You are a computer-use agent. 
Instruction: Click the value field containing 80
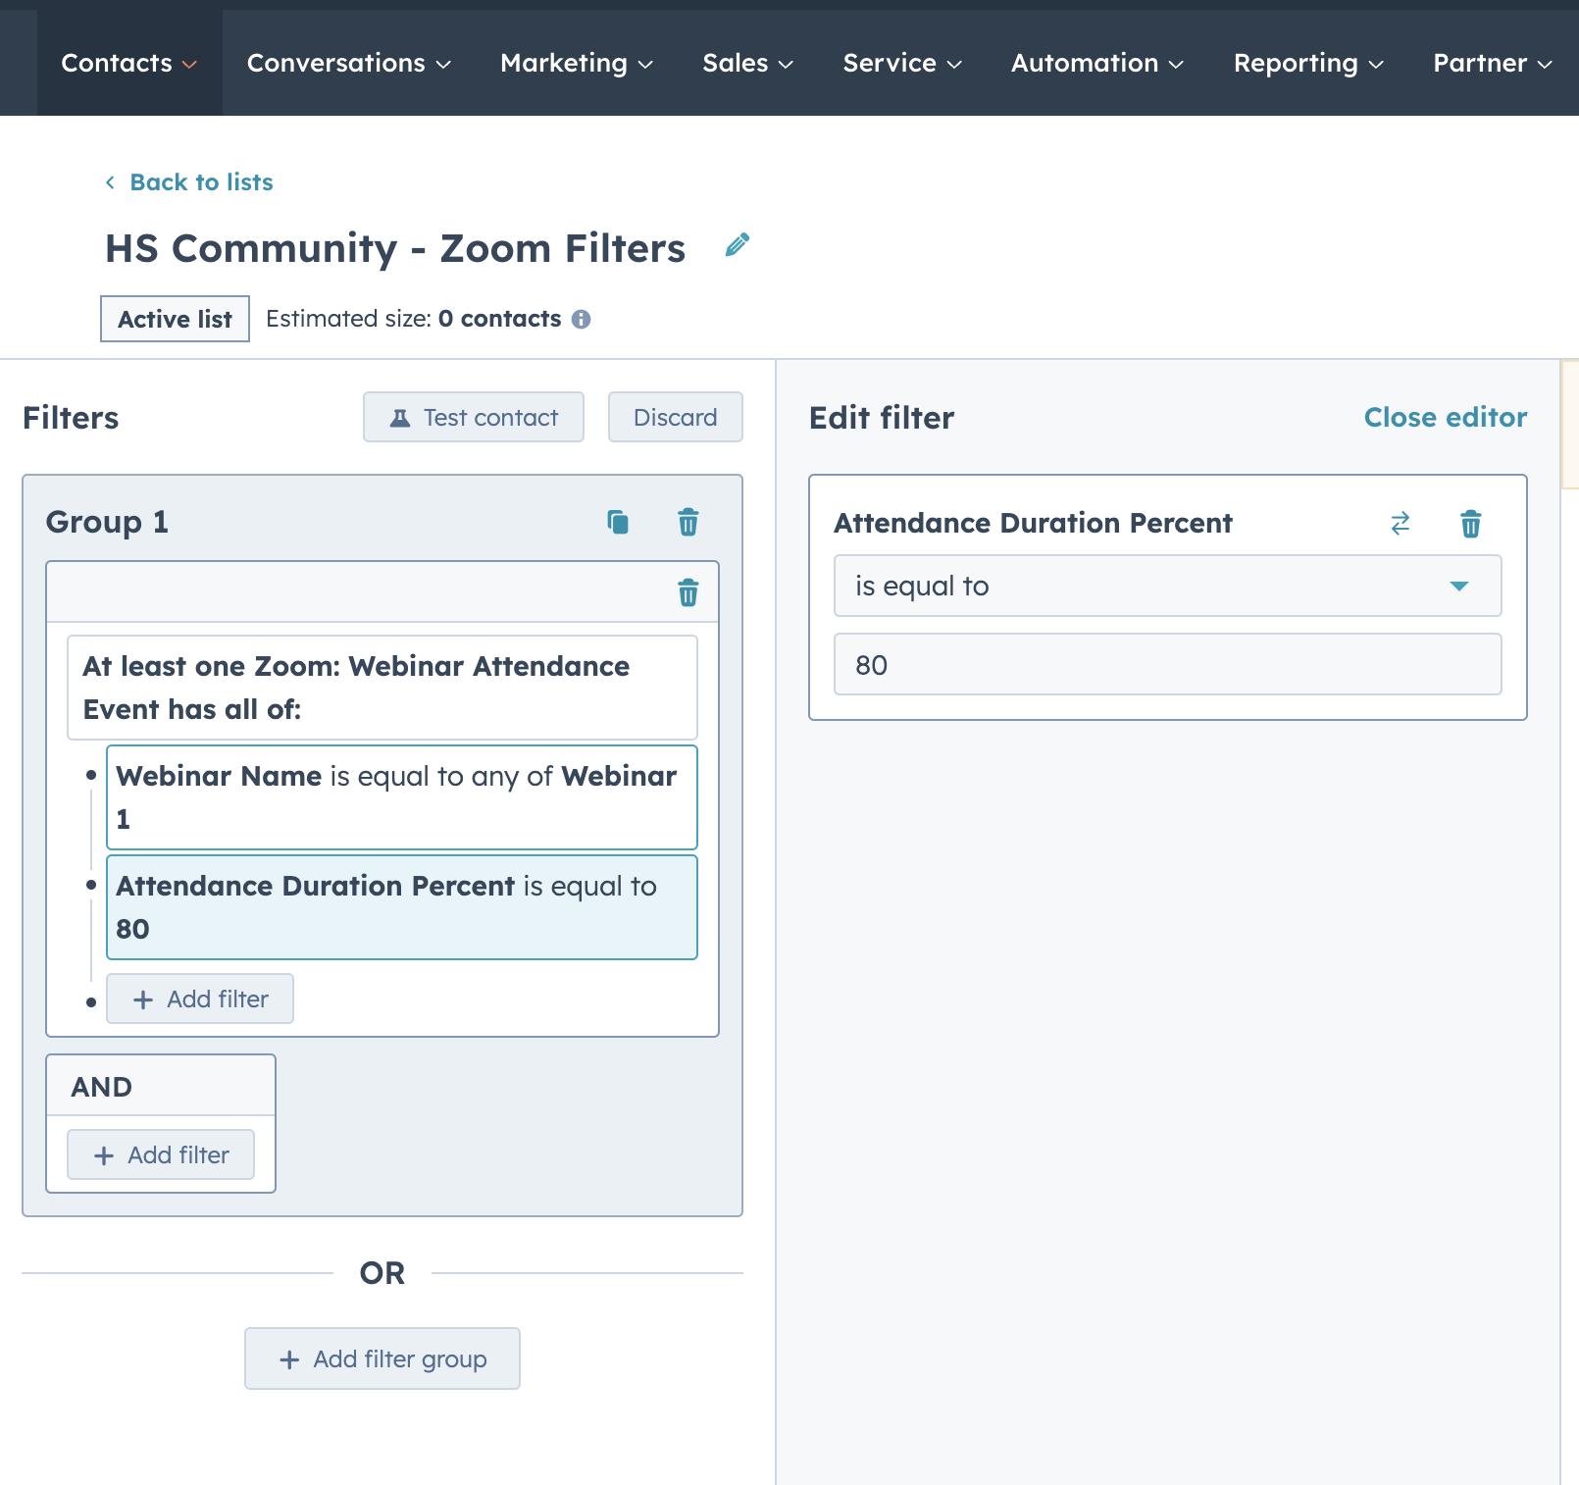1167,664
